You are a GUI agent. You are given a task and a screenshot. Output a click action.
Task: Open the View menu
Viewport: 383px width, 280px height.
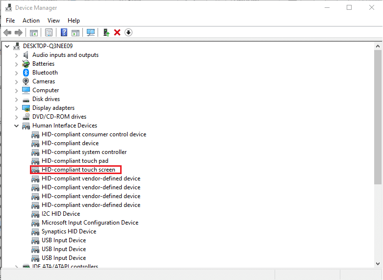point(53,20)
